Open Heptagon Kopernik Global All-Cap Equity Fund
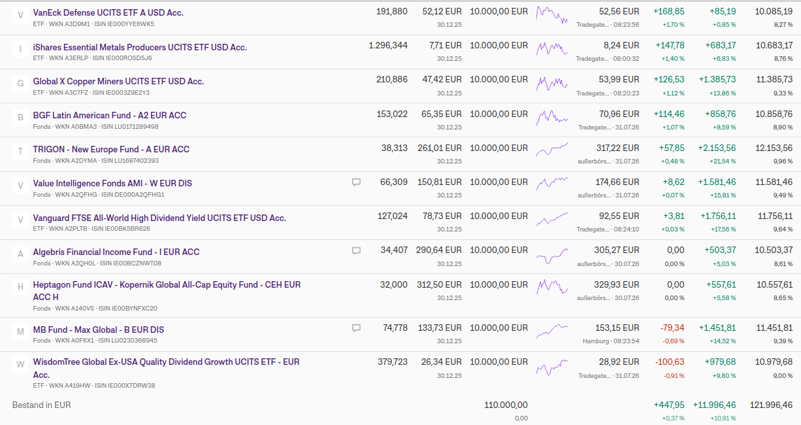This screenshot has width=801, height=425. [167, 290]
